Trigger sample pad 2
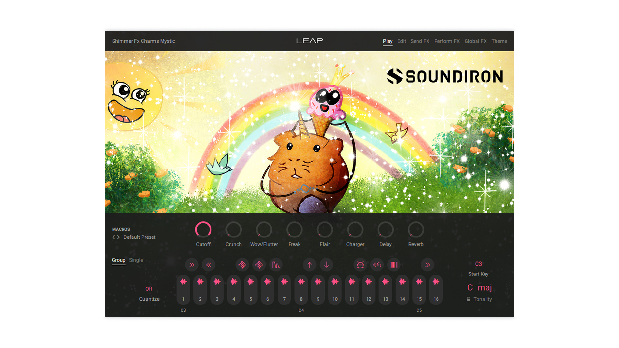The image size is (619, 348). coord(200,290)
